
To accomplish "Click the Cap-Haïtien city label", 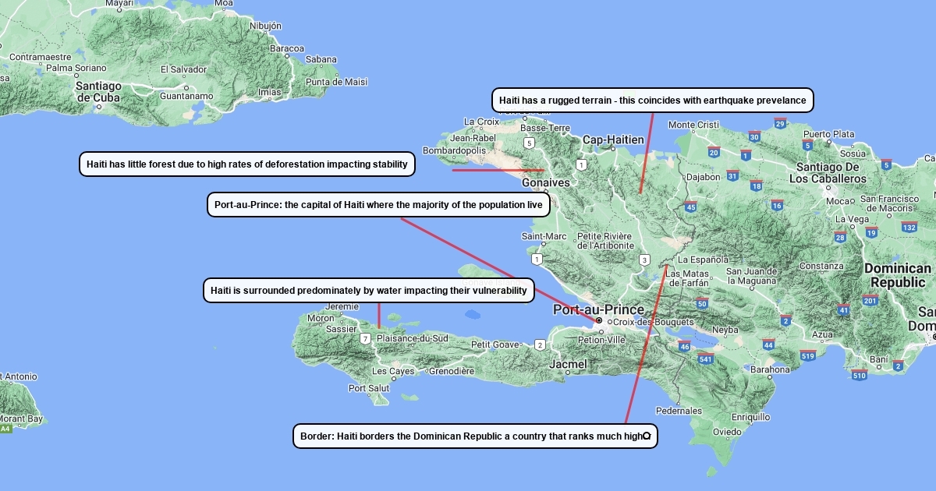I will [x=614, y=140].
